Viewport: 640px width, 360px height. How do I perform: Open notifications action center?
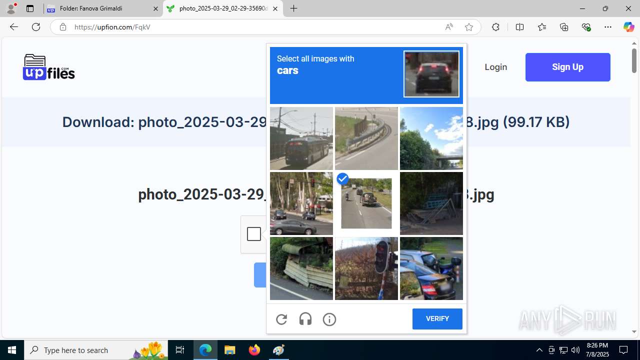pos(623,350)
